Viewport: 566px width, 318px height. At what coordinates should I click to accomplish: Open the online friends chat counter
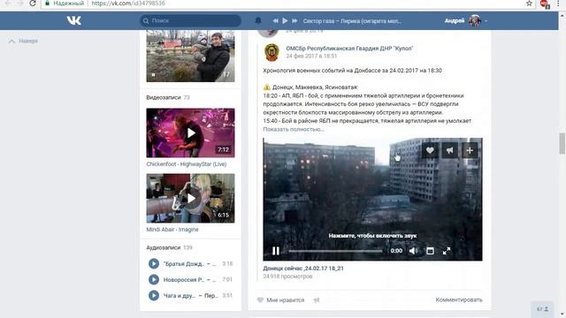[542, 309]
